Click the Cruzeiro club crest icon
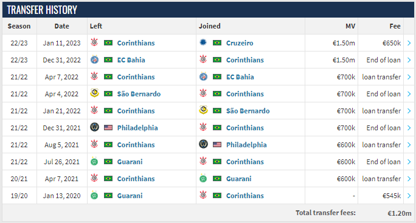 coord(203,42)
